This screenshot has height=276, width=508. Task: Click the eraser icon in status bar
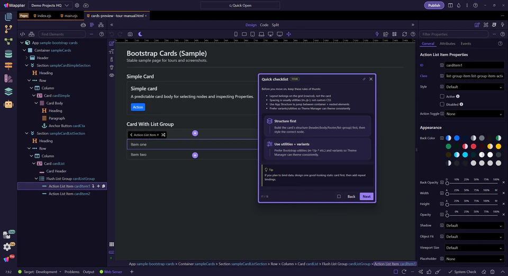pos(484,272)
